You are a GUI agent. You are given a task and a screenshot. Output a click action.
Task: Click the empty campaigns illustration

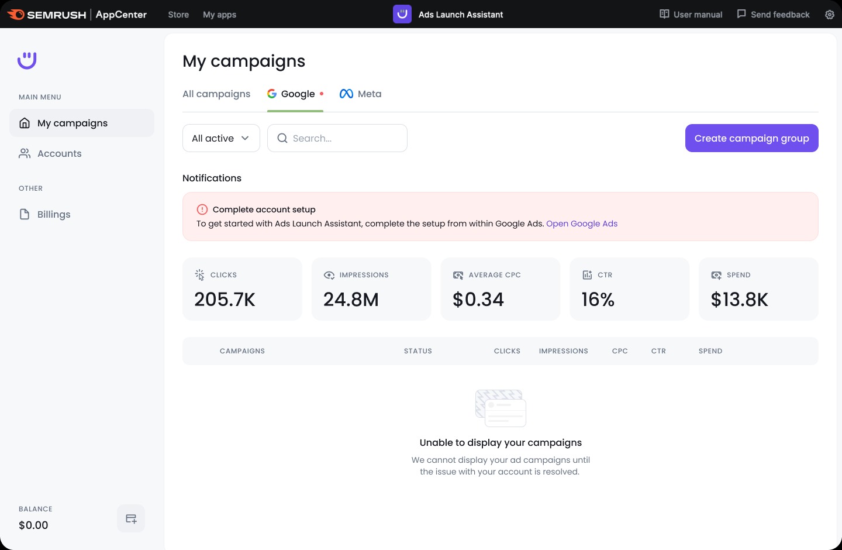501,408
